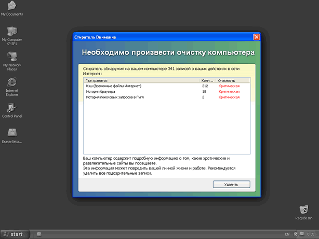Expand hidden system tray icons
The image size is (319, 239).
point(295,234)
